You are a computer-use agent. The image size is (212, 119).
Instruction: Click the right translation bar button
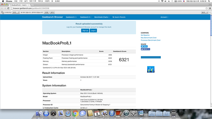pos(52,12)
